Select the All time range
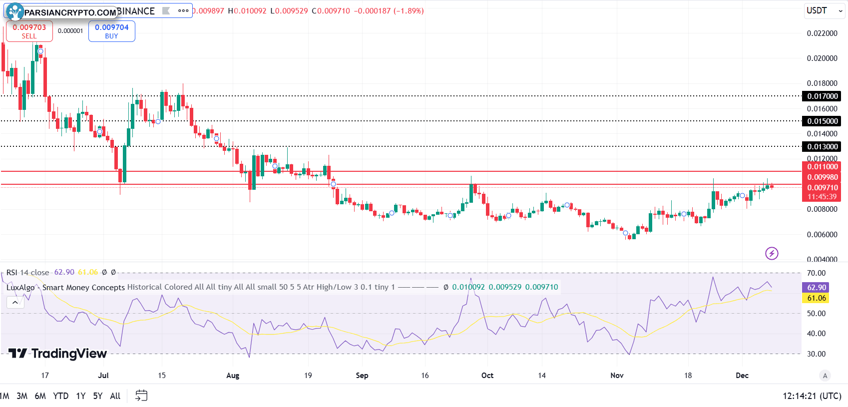 coord(115,396)
